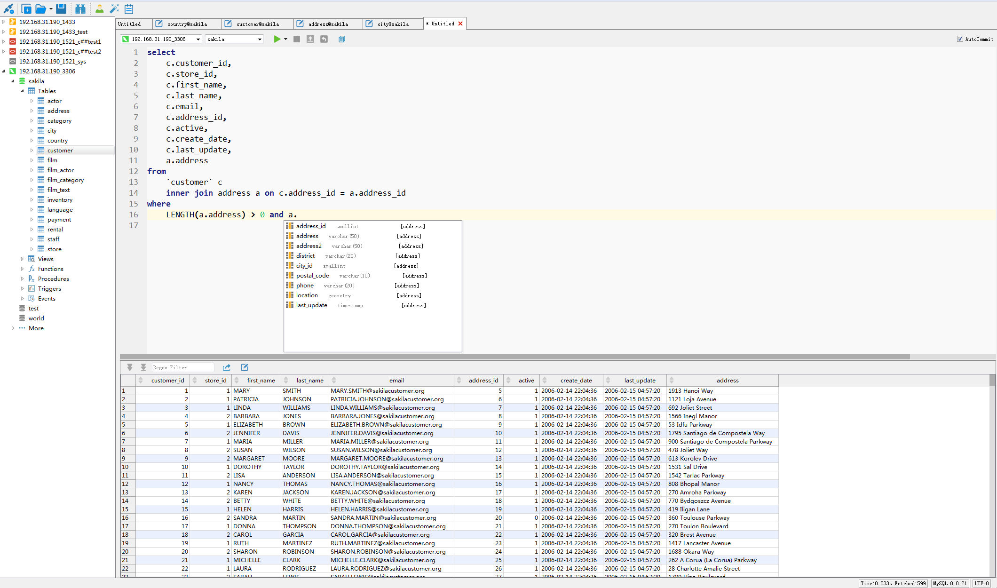The height and width of the screenshot is (588, 997).
Task: Switch to the customer@sakila tab
Action: tap(258, 24)
